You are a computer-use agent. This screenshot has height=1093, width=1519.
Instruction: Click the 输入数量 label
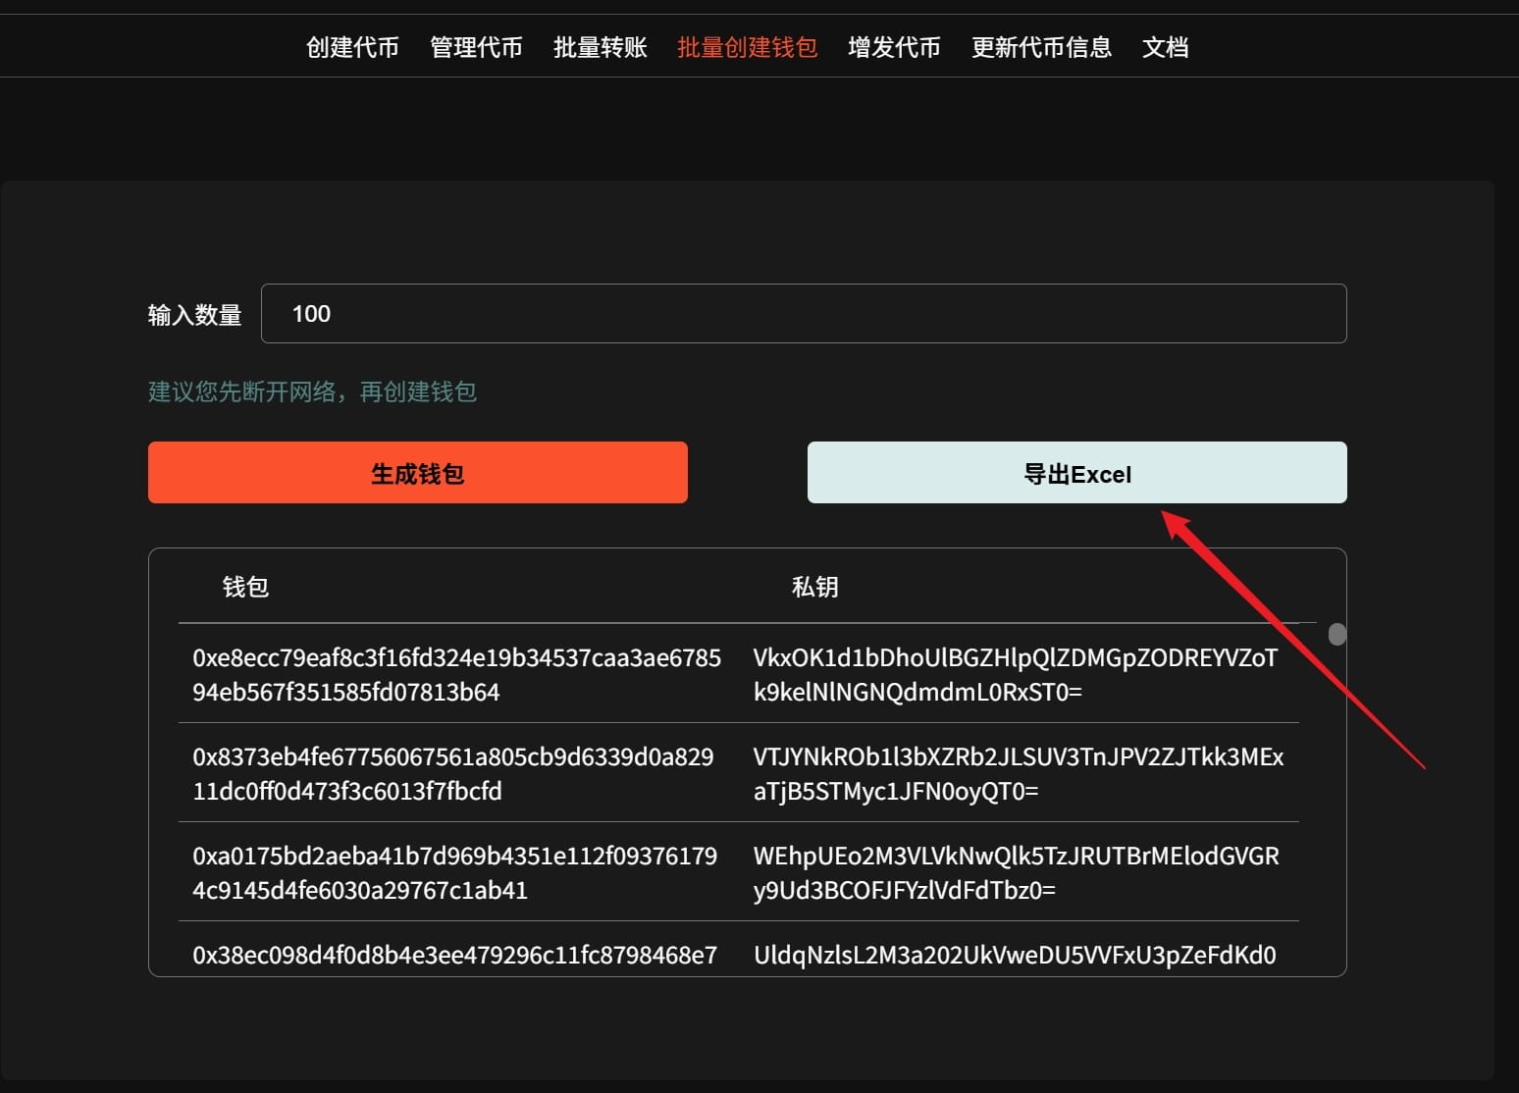[x=194, y=314]
